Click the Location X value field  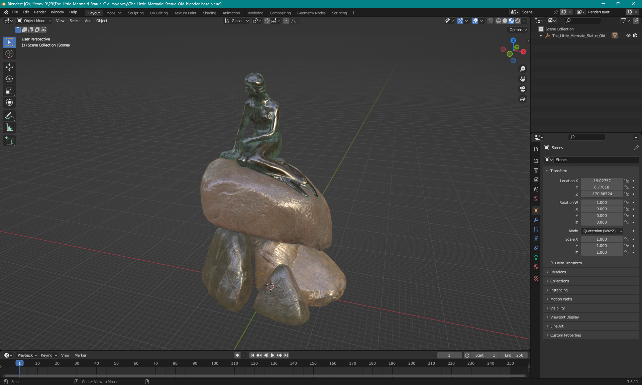click(602, 181)
